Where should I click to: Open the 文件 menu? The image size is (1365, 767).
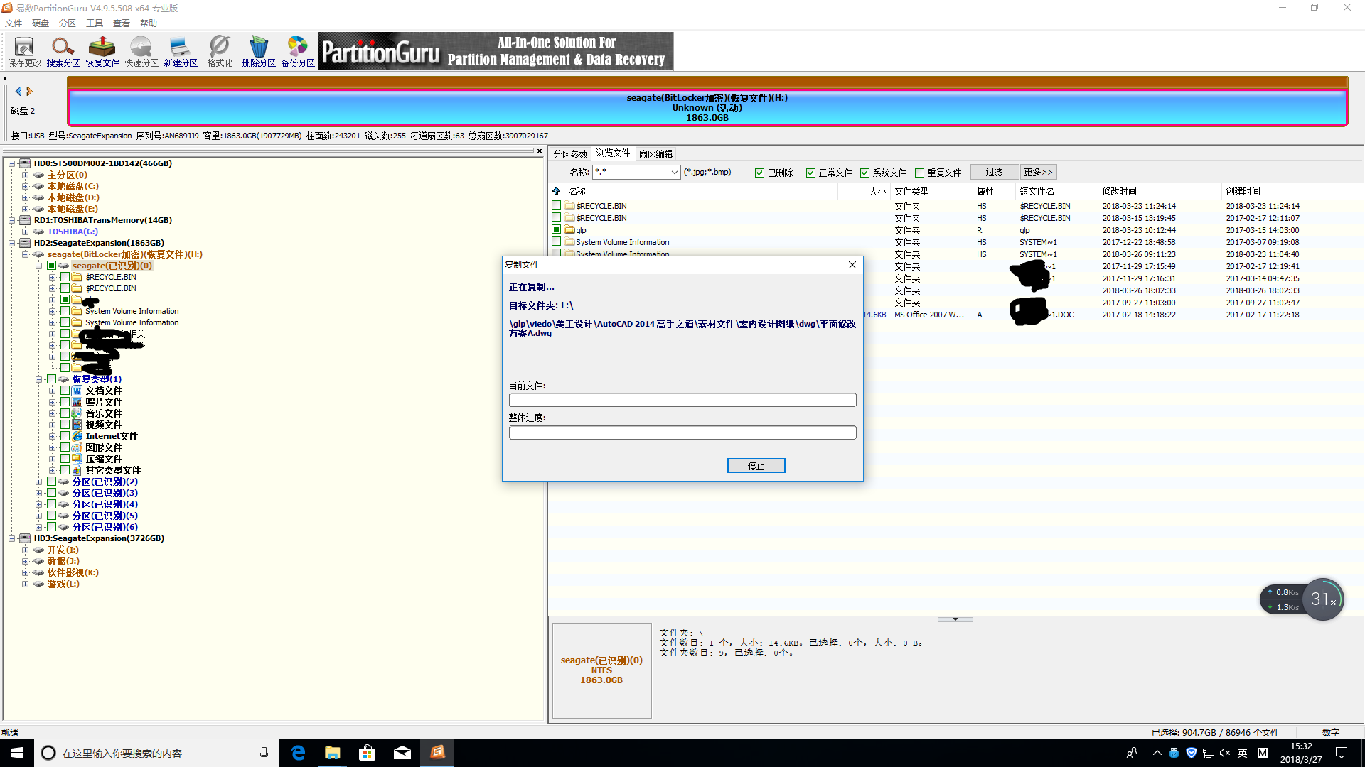[14, 23]
